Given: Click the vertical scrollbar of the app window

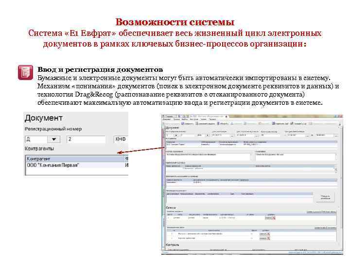Looking at the screenshot, I should click(x=341, y=187).
